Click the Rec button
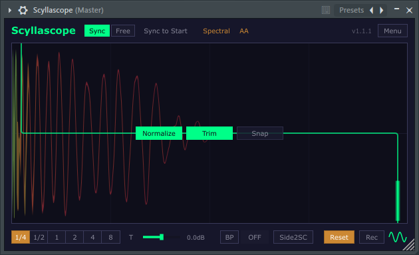Viewport: 419px width, 255px height. point(372,237)
